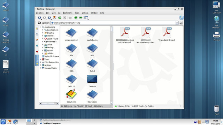This screenshot has width=223, height=125.
Task: Select the BKP folder
Action: [x=92, y=50]
